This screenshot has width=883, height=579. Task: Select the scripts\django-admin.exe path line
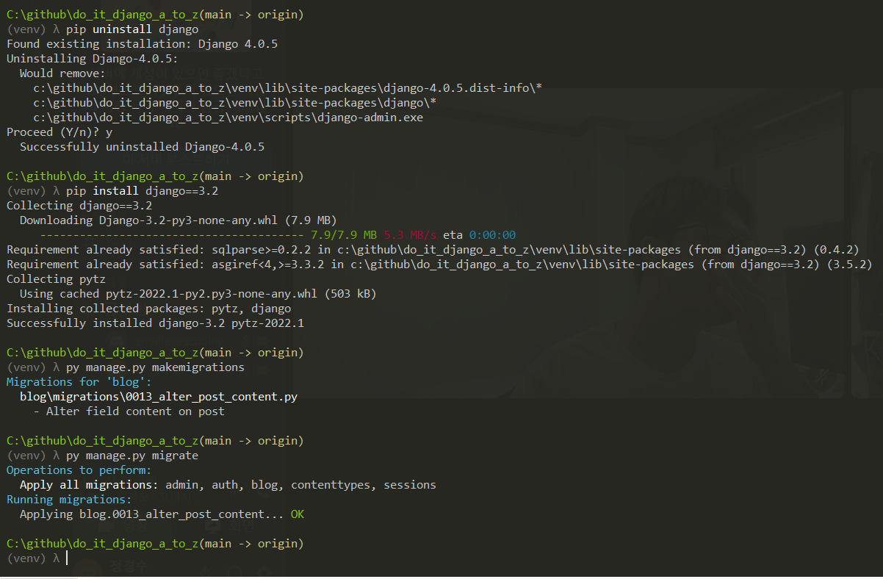point(228,118)
